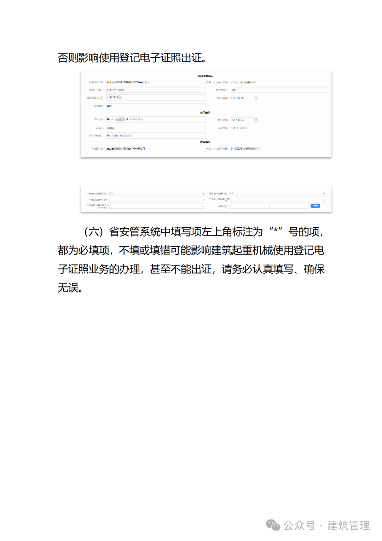Click the blue action button in the lower form
This screenshot has height=541, width=382.
pos(315,205)
